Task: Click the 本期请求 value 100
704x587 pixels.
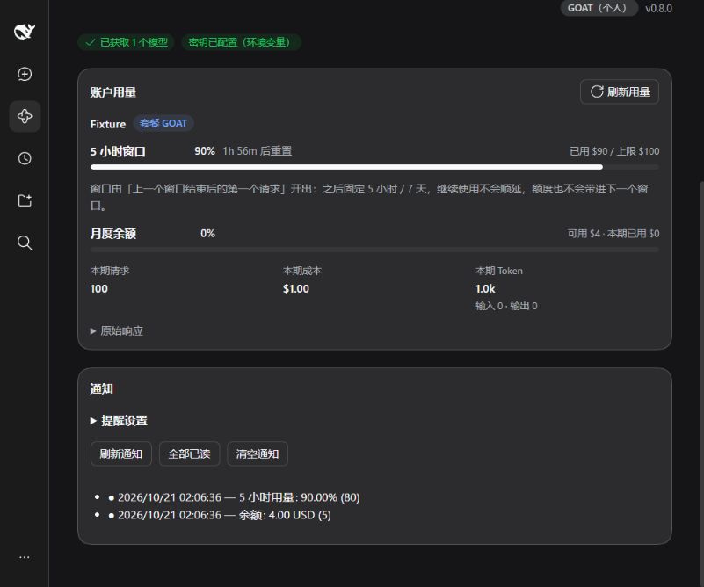Action: [98, 289]
